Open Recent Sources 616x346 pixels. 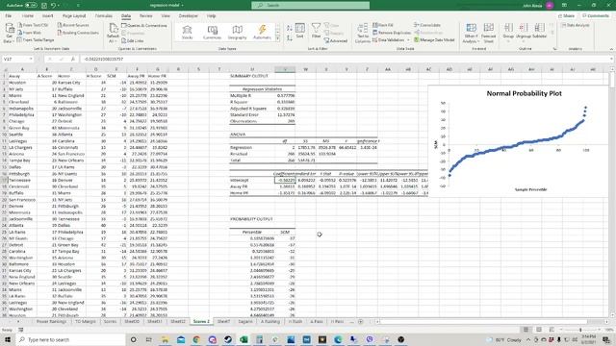(73, 25)
